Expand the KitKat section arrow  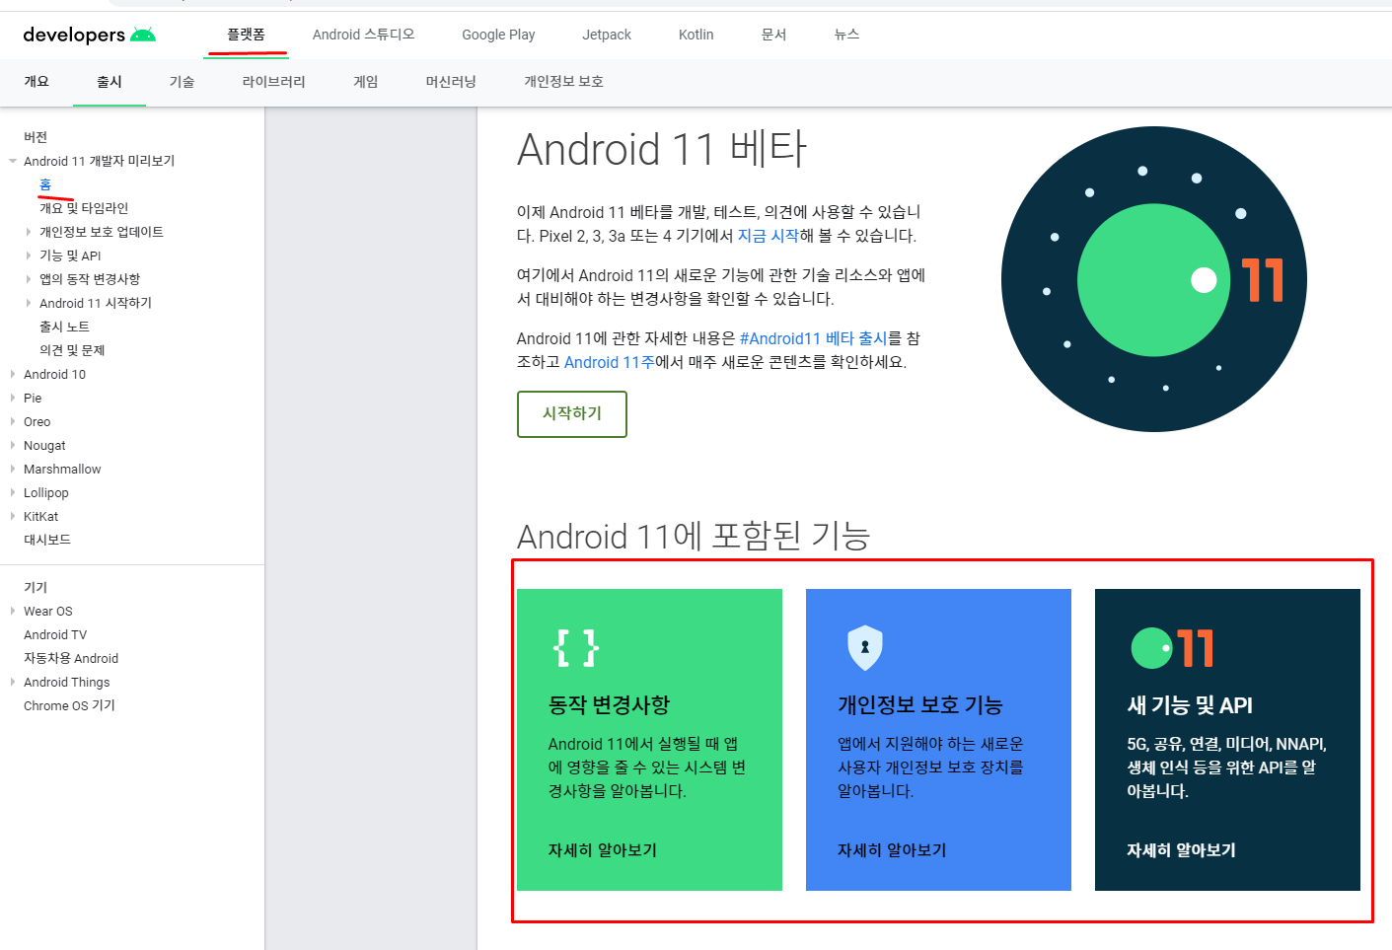pos(13,516)
